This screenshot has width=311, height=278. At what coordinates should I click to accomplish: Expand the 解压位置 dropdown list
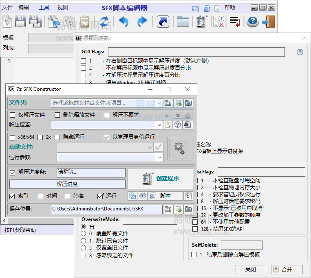[x=159, y=125]
